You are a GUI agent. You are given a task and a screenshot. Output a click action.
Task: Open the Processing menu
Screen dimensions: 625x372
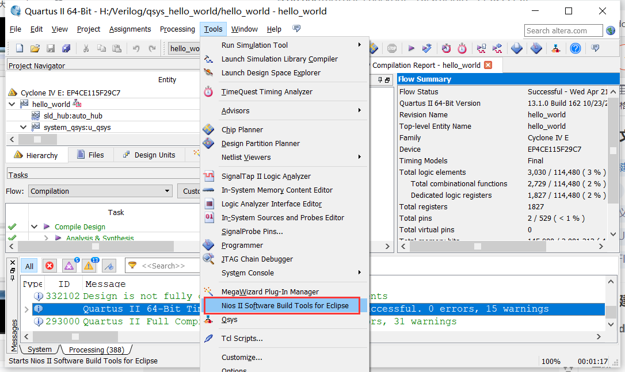[x=177, y=29]
